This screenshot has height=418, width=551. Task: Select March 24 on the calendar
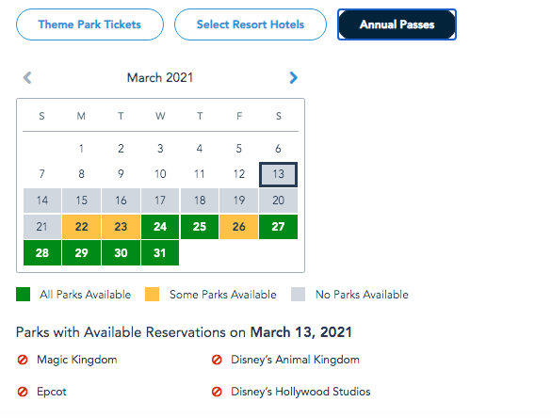[160, 227]
